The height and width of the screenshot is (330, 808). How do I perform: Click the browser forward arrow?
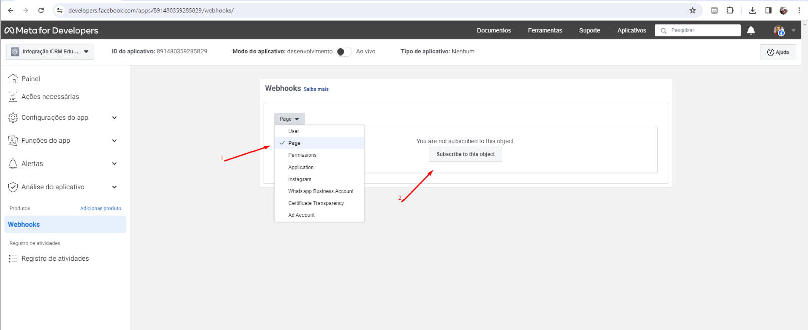[x=26, y=10]
